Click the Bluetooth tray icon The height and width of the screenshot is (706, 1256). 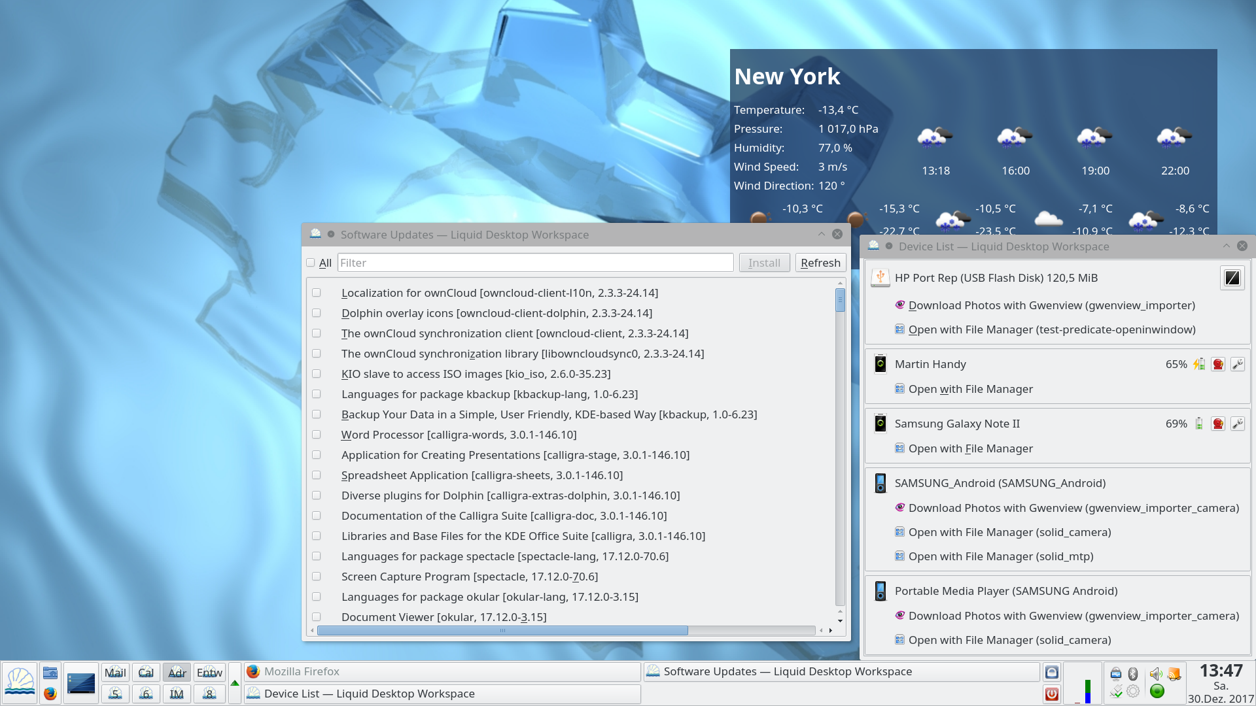[x=1133, y=673]
